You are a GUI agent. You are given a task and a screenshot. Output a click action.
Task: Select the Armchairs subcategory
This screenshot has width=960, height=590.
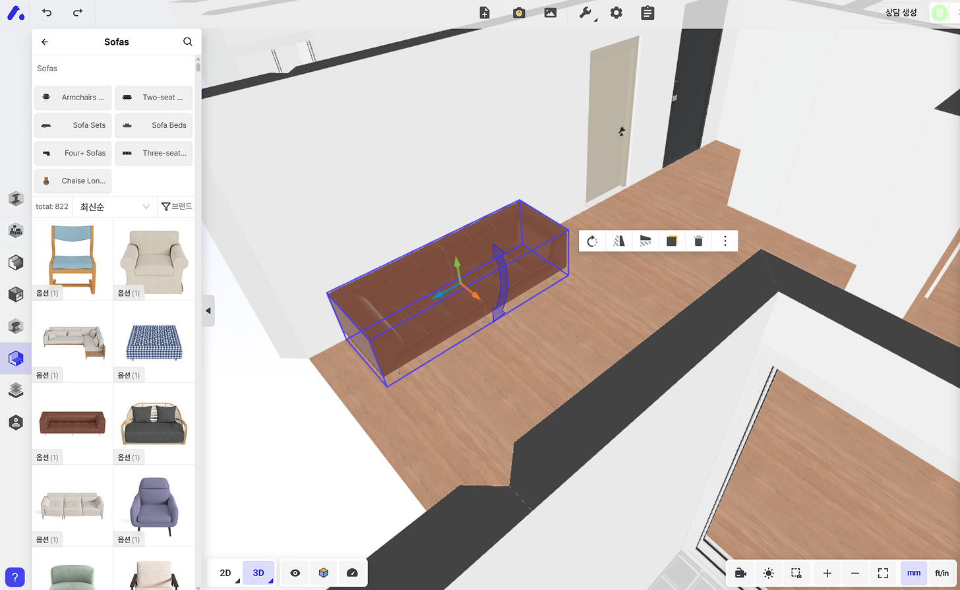pyautogui.click(x=73, y=98)
